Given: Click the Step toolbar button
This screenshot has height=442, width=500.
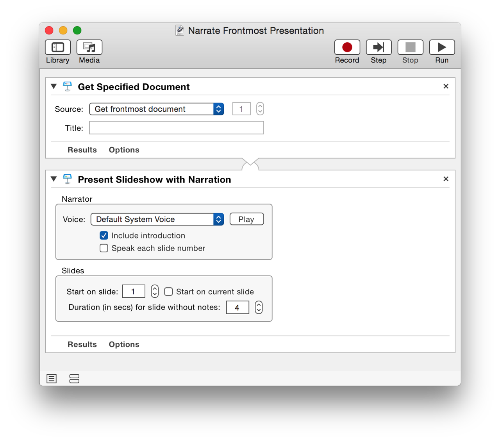Looking at the screenshot, I should point(379,47).
